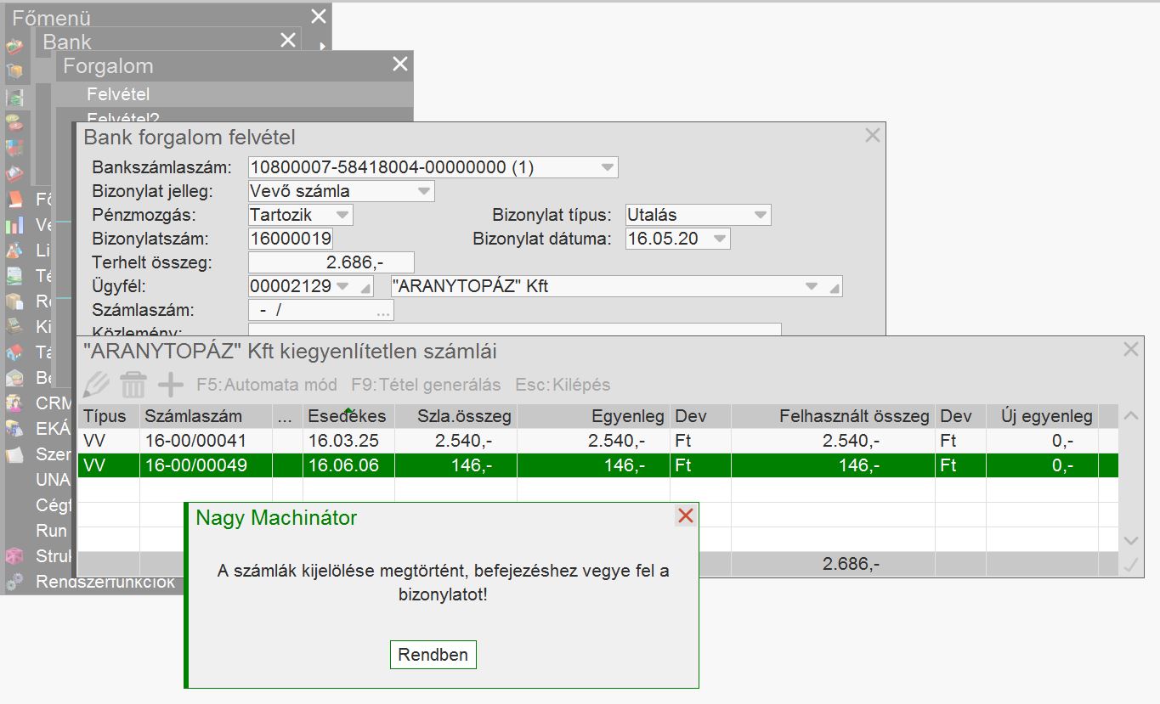This screenshot has width=1160, height=704.
Task: Click F5: Automata mód
Action: pos(267,385)
